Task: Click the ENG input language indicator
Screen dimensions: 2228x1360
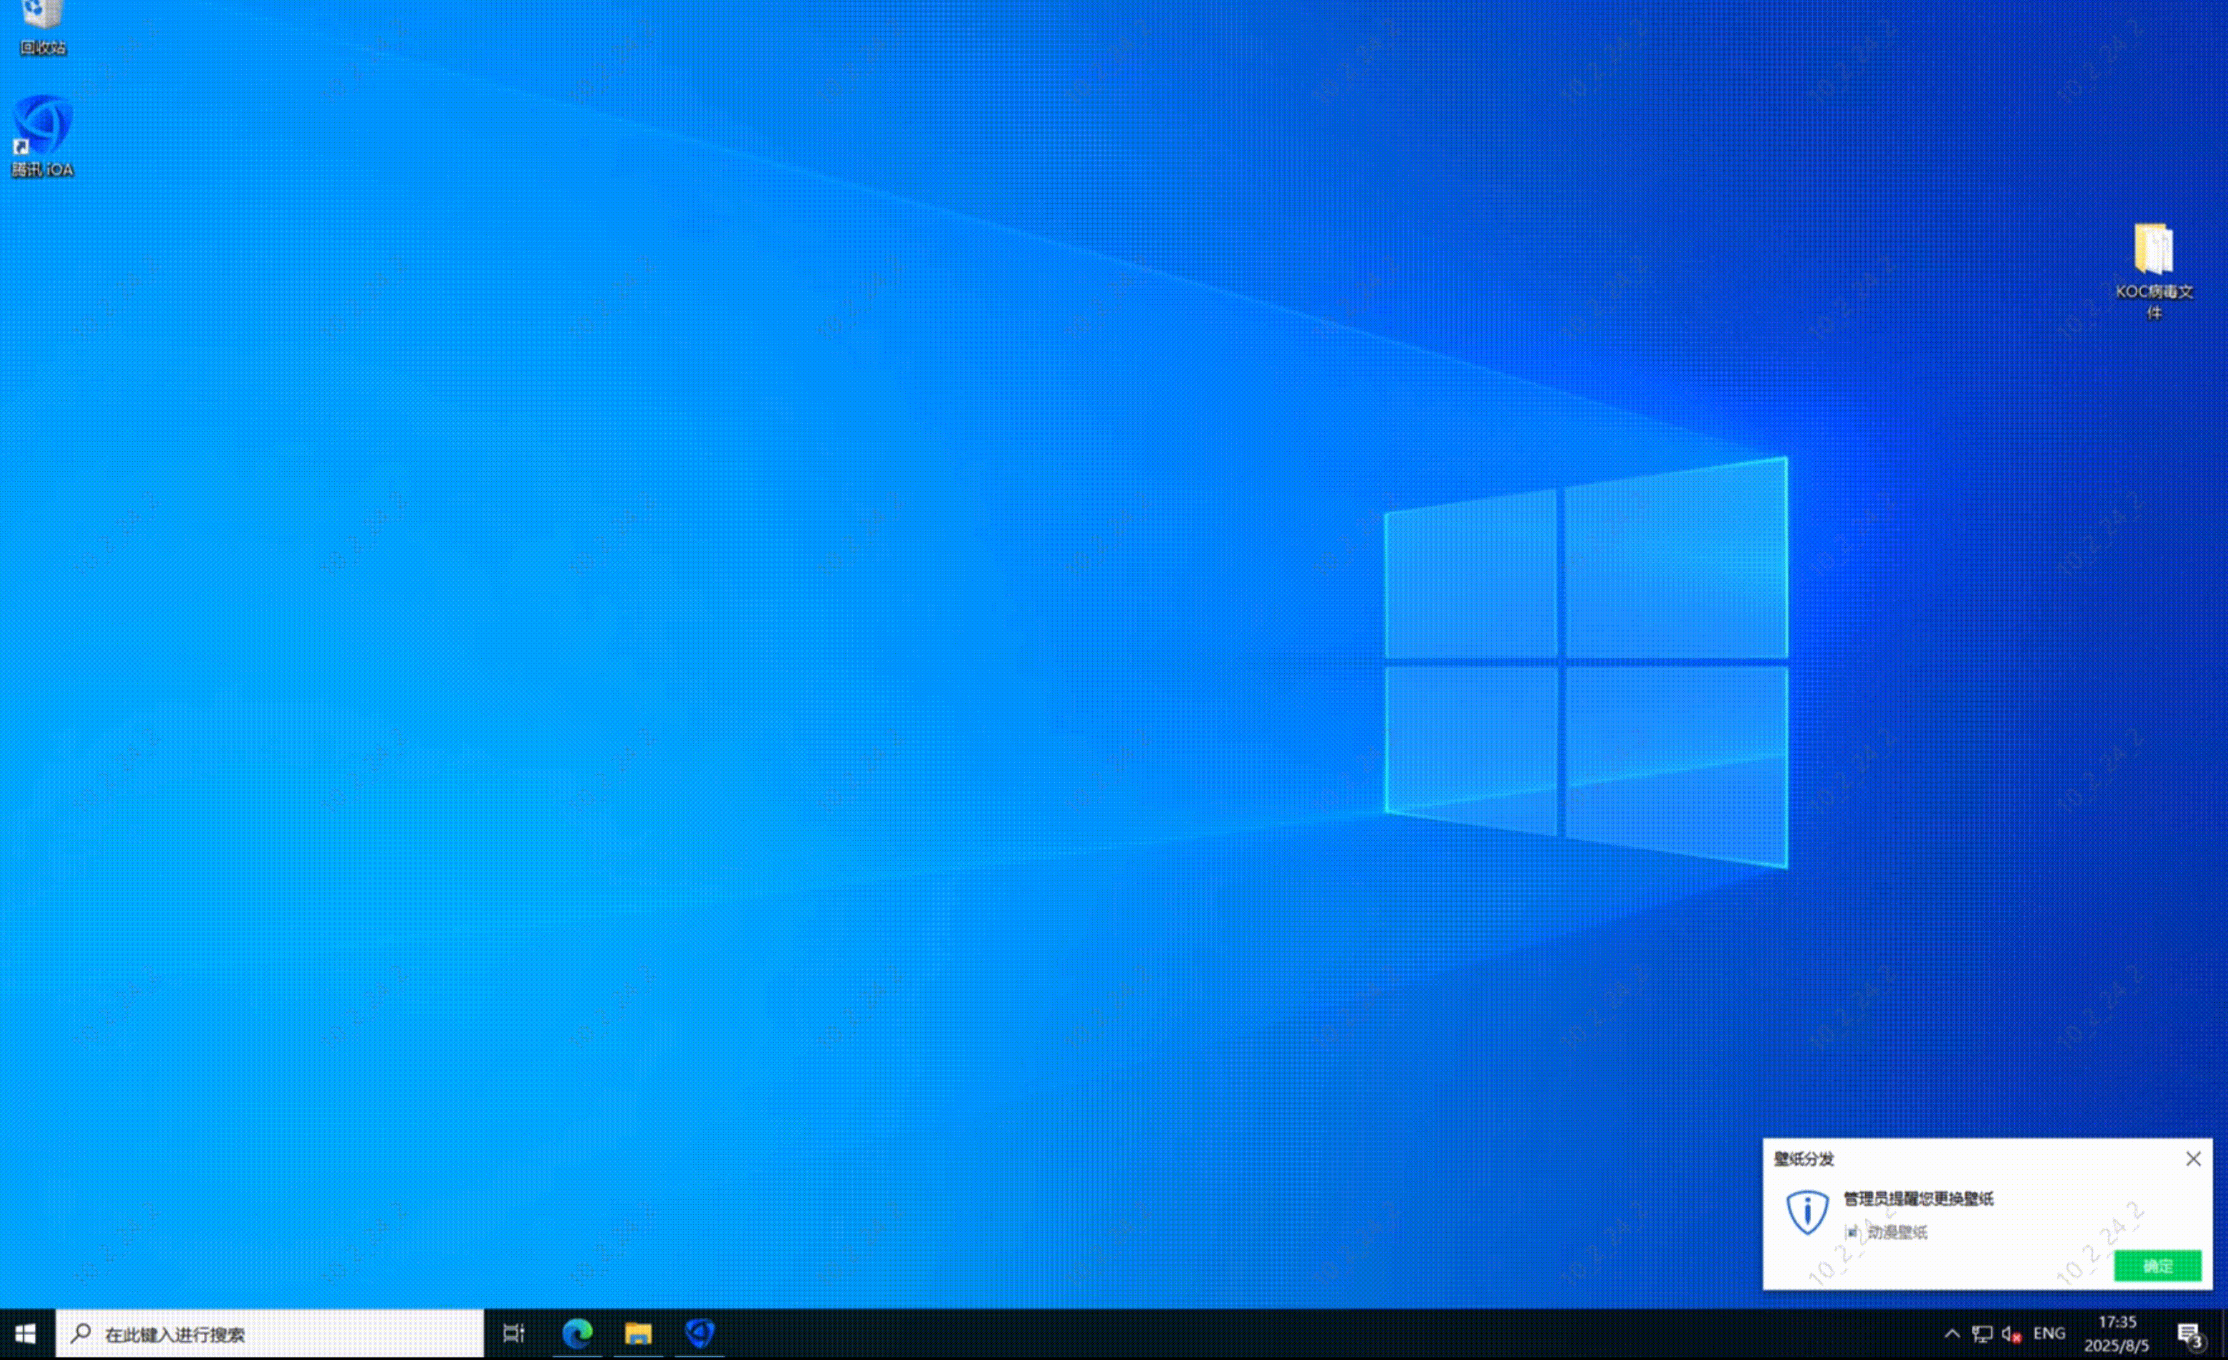Action: pos(2049,1334)
